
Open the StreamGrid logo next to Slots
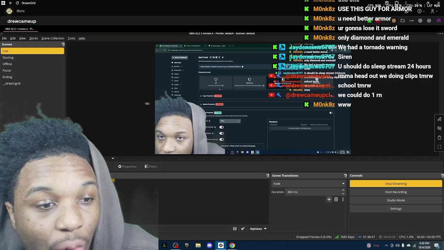[9, 11]
